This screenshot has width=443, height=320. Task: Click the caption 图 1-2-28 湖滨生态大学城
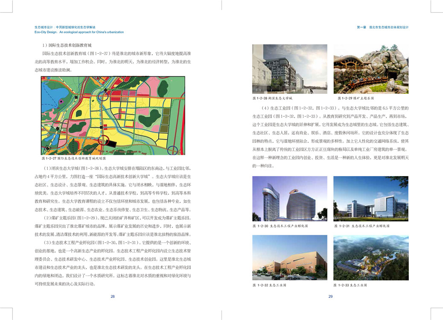pos(272,98)
